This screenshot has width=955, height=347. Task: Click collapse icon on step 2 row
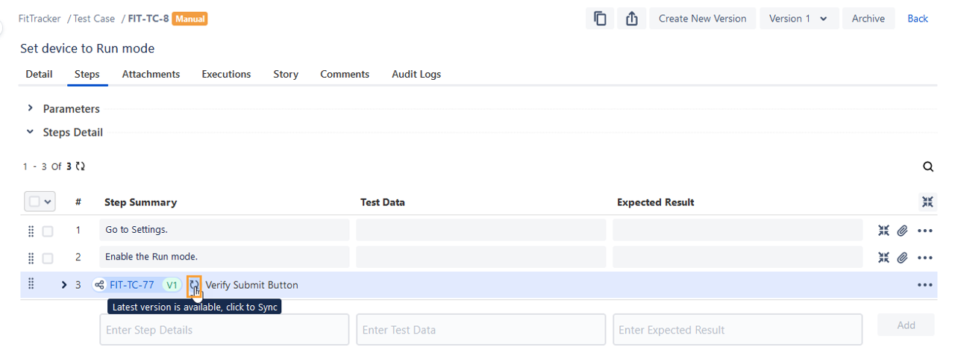pos(883,258)
